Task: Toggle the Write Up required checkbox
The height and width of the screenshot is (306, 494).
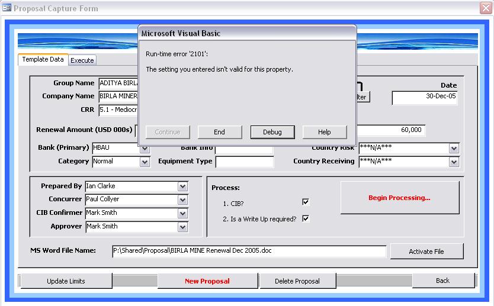Action: tap(306, 218)
